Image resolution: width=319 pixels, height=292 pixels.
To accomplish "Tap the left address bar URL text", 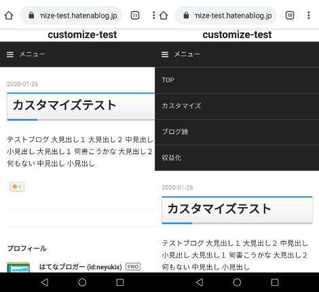I will (x=78, y=16).
